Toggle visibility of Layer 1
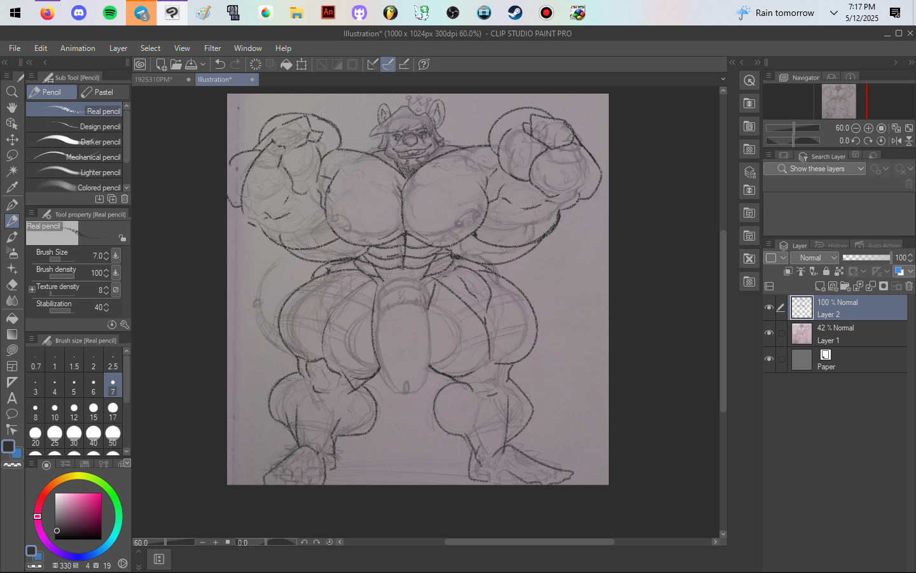The height and width of the screenshot is (573, 916). point(769,333)
